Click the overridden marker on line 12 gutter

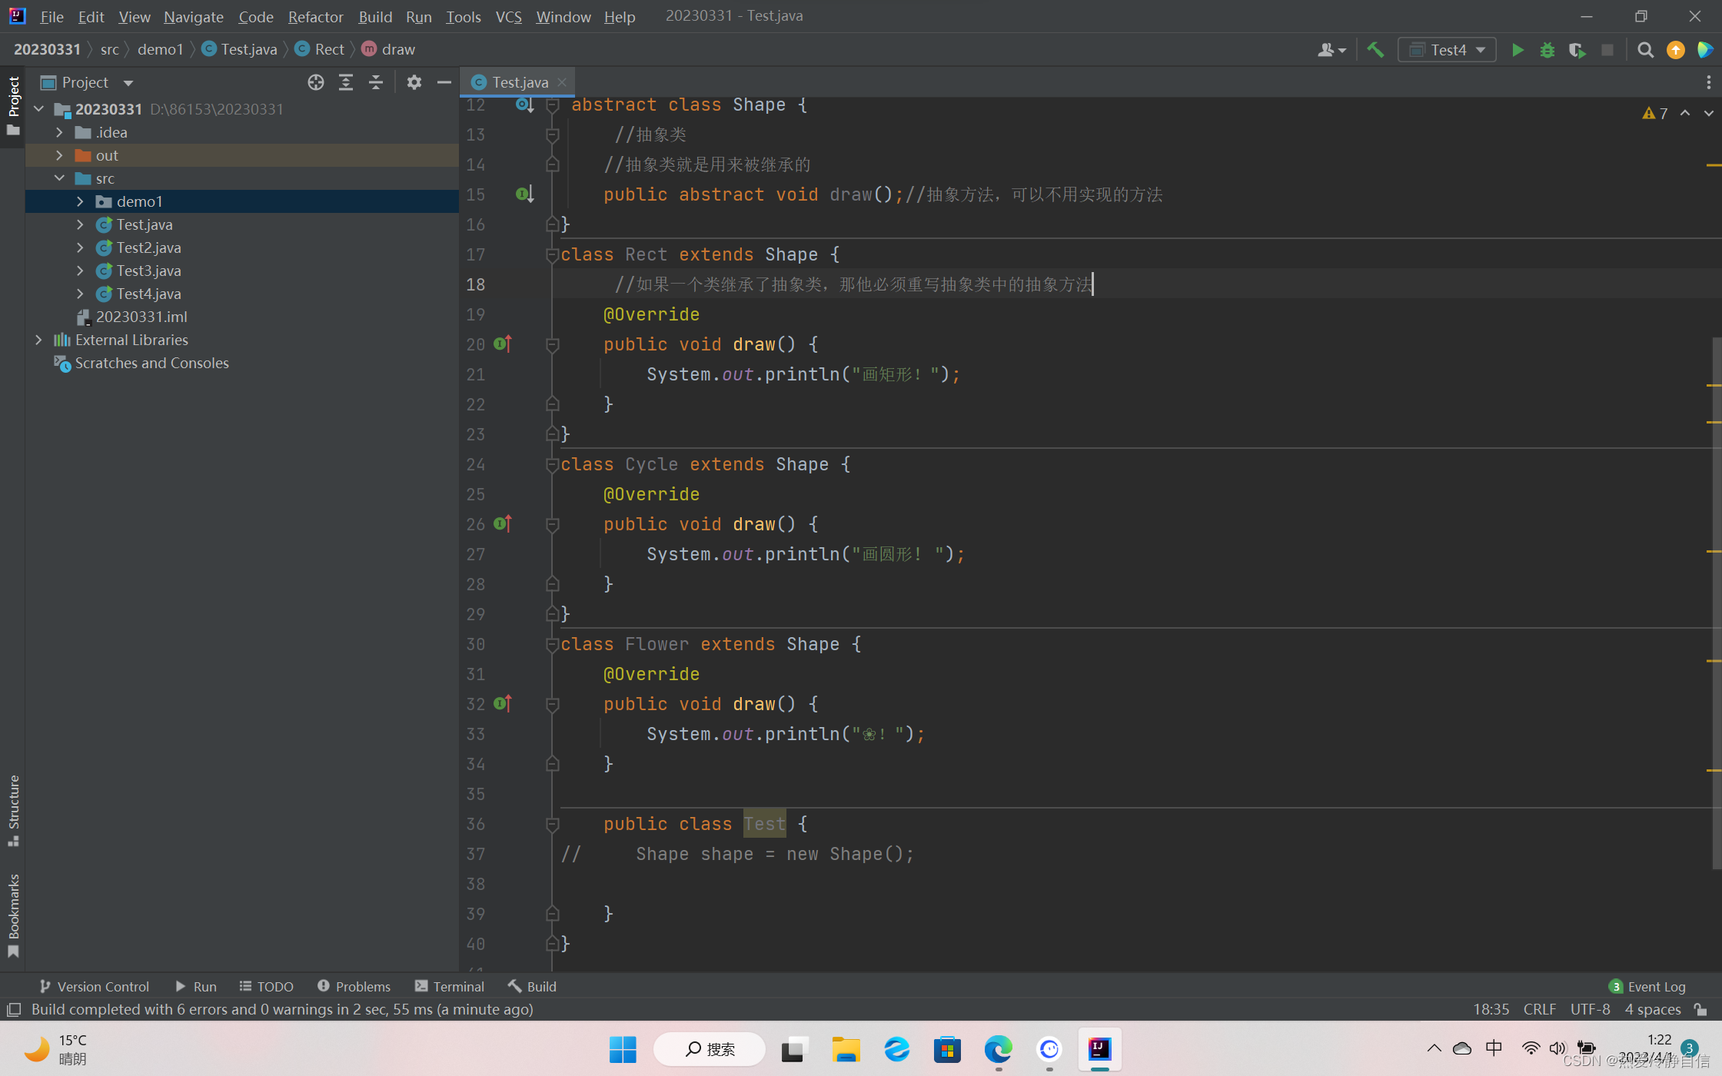click(524, 105)
